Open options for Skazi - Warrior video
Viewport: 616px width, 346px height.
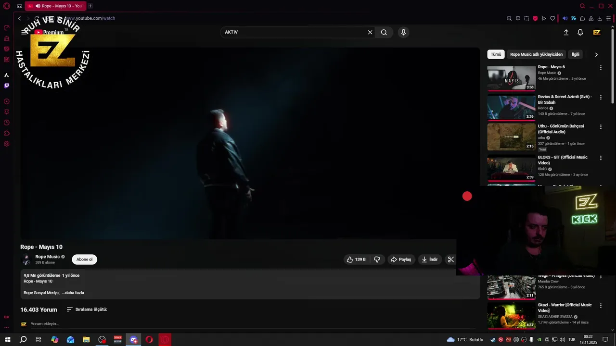(601, 306)
